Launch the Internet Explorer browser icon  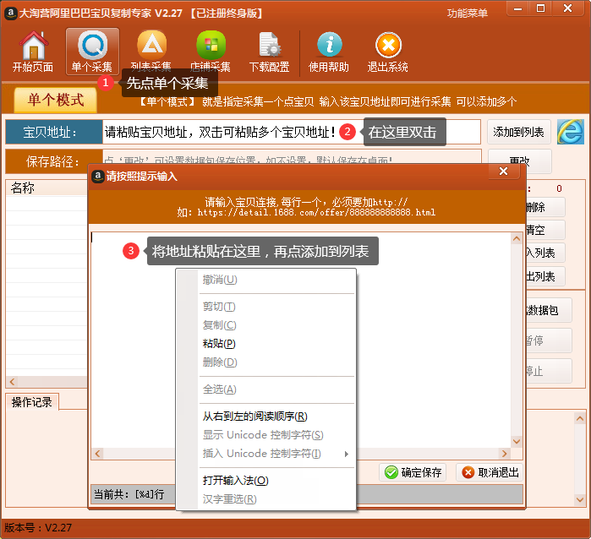(x=570, y=132)
